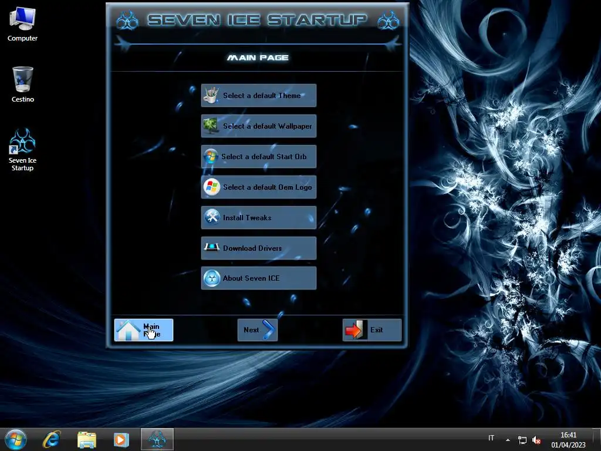This screenshot has width=601, height=451.
Task: Show hidden tray icons arrow
Action: coord(508,440)
